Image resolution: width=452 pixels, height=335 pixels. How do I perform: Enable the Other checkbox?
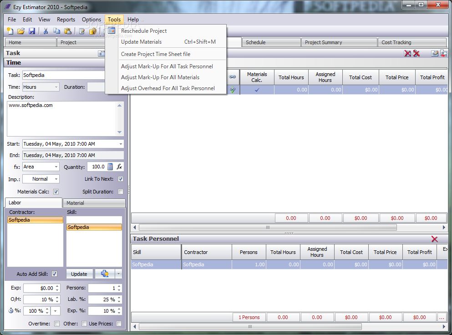84,324
